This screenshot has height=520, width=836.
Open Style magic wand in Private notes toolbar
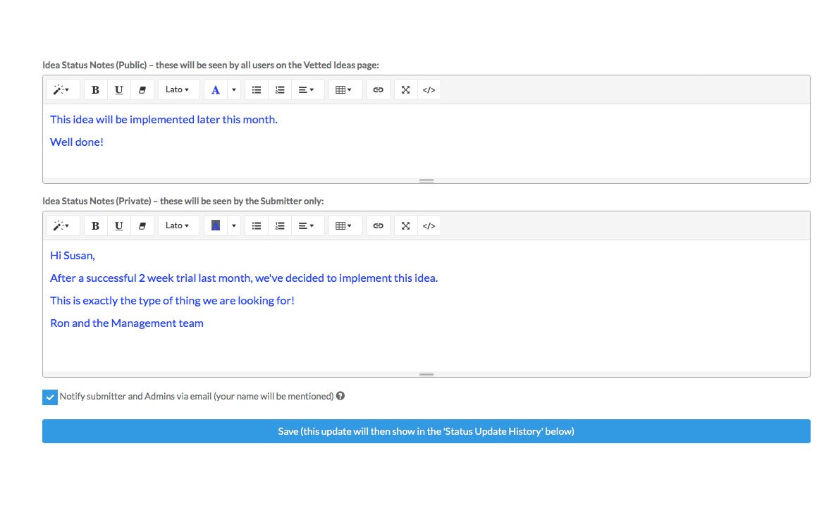[63, 225]
